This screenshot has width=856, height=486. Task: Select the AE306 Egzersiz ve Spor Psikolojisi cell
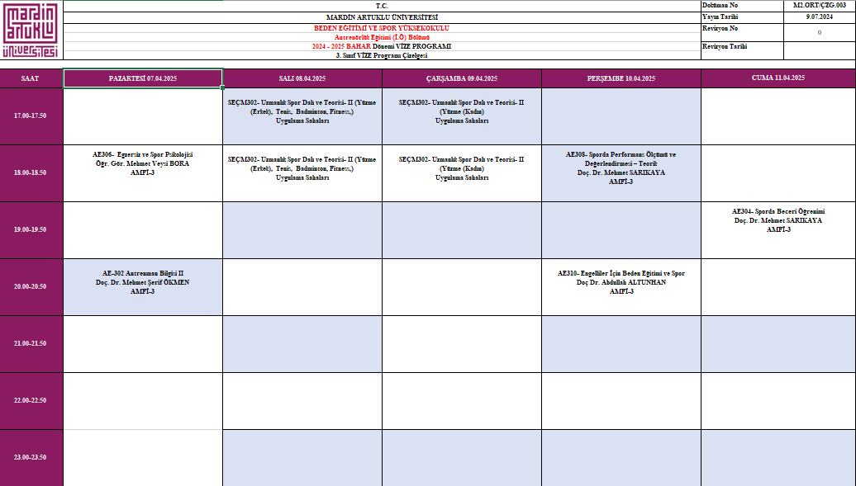click(x=142, y=173)
